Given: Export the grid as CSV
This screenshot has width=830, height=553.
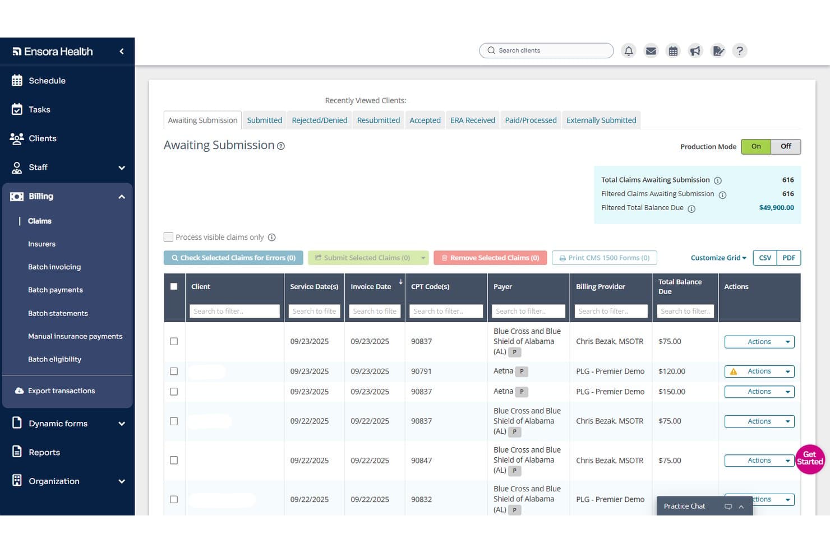Looking at the screenshot, I should (x=765, y=258).
